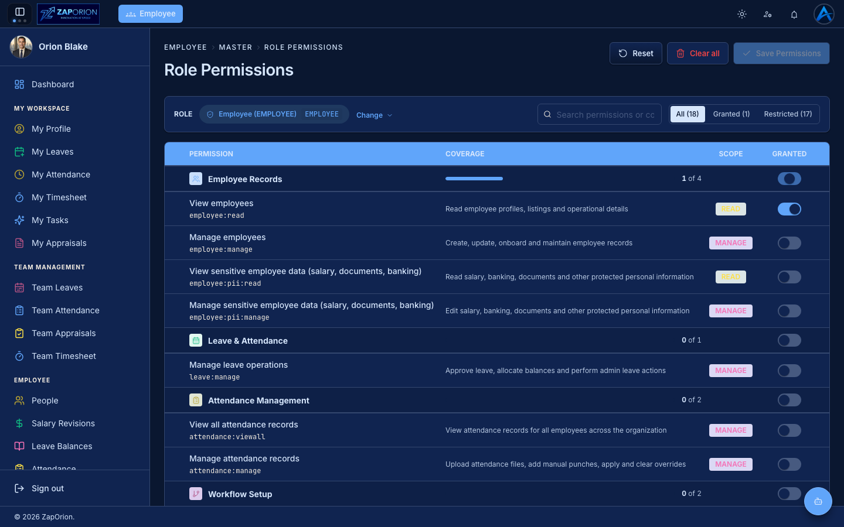Open the Employee module switcher
844x527 pixels.
(x=151, y=13)
